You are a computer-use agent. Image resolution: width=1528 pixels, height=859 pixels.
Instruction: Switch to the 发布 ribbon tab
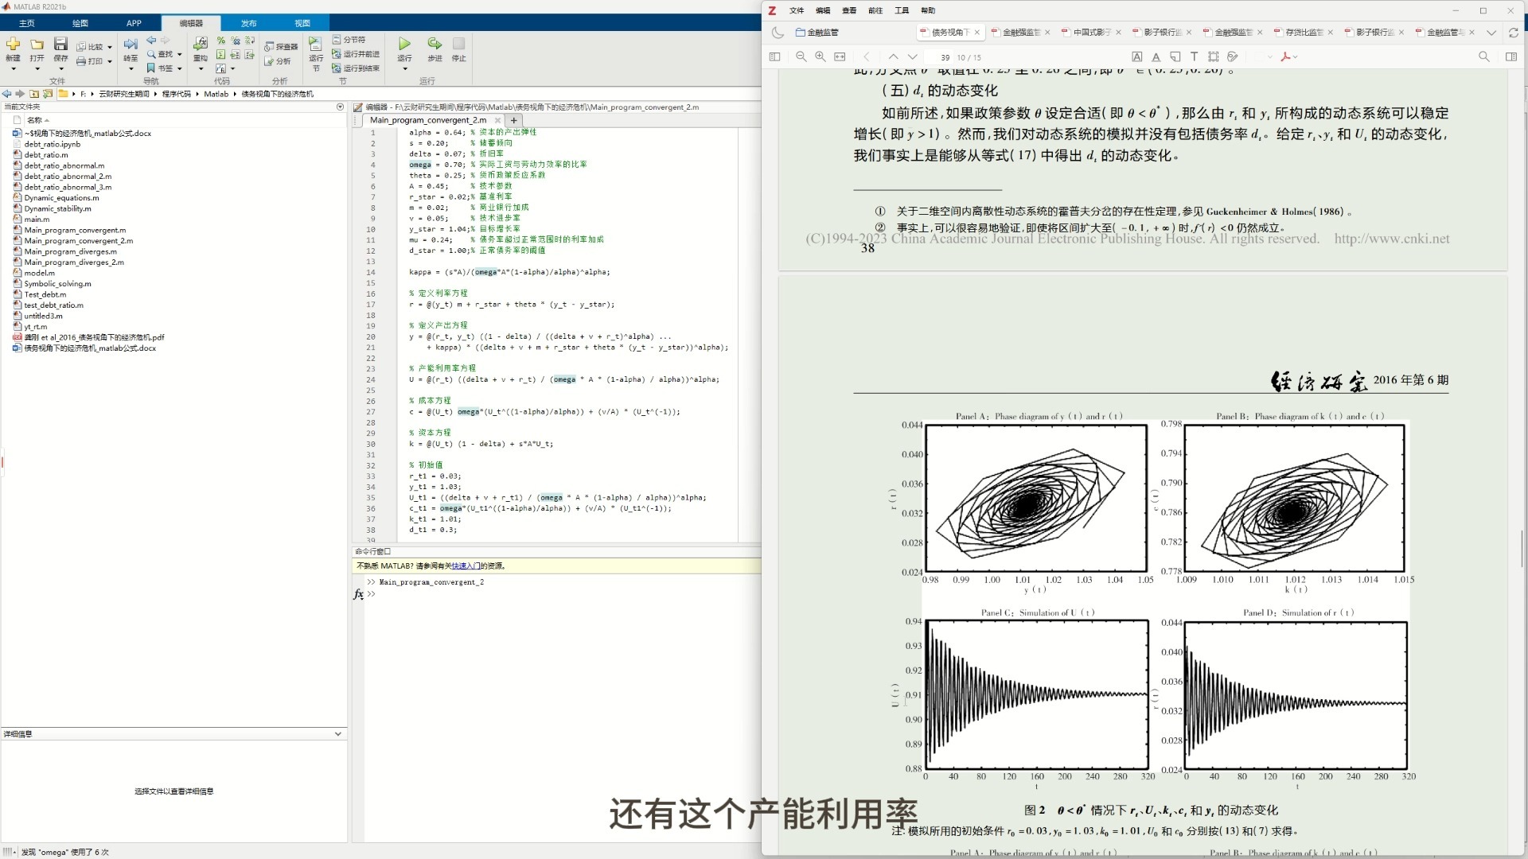(x=248, y=23)
